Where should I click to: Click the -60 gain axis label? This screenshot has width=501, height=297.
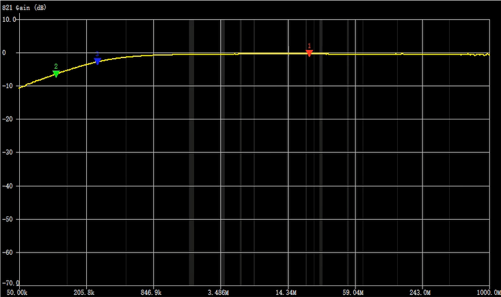(x=9, y=253)
